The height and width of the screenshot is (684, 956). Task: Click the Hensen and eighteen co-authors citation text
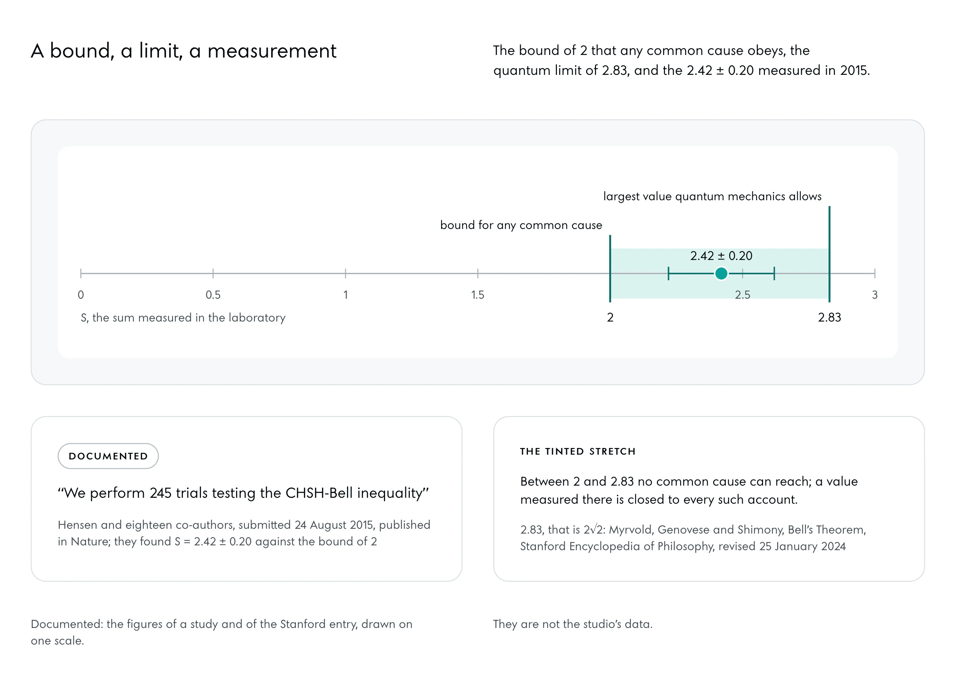[244, 533]
